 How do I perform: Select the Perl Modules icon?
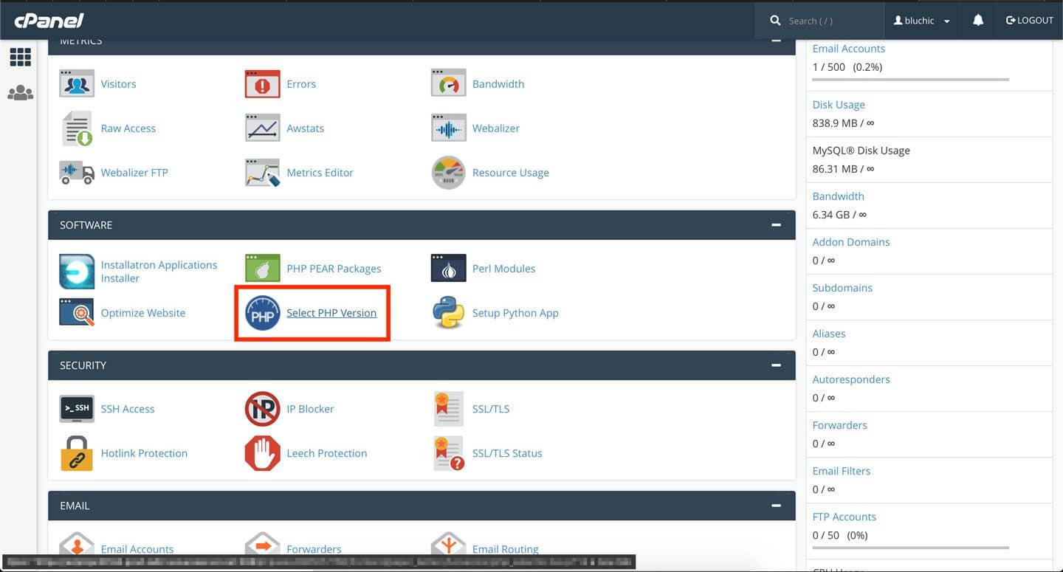point(447,268)
